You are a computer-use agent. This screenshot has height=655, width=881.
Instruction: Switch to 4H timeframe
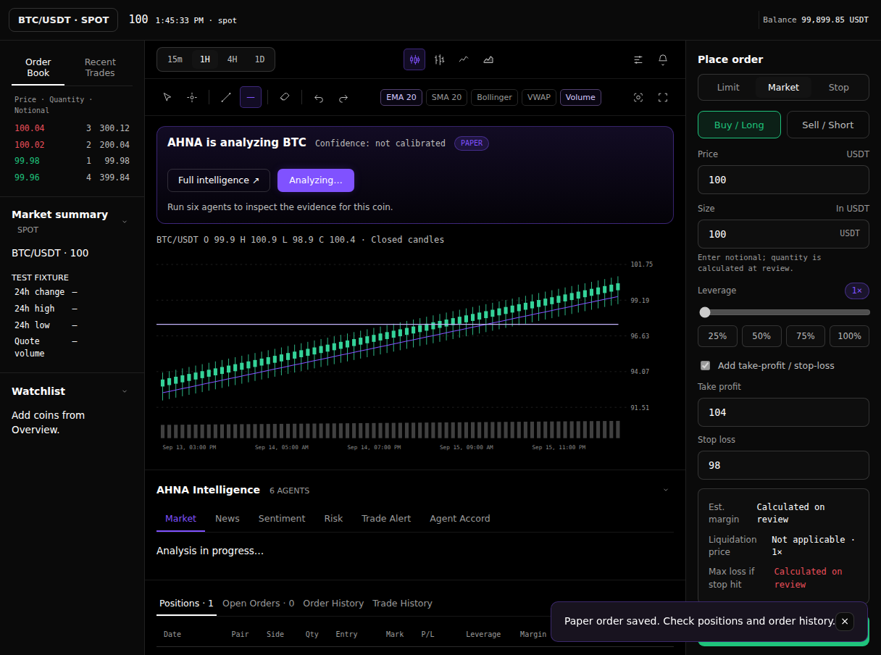[232, 59]
